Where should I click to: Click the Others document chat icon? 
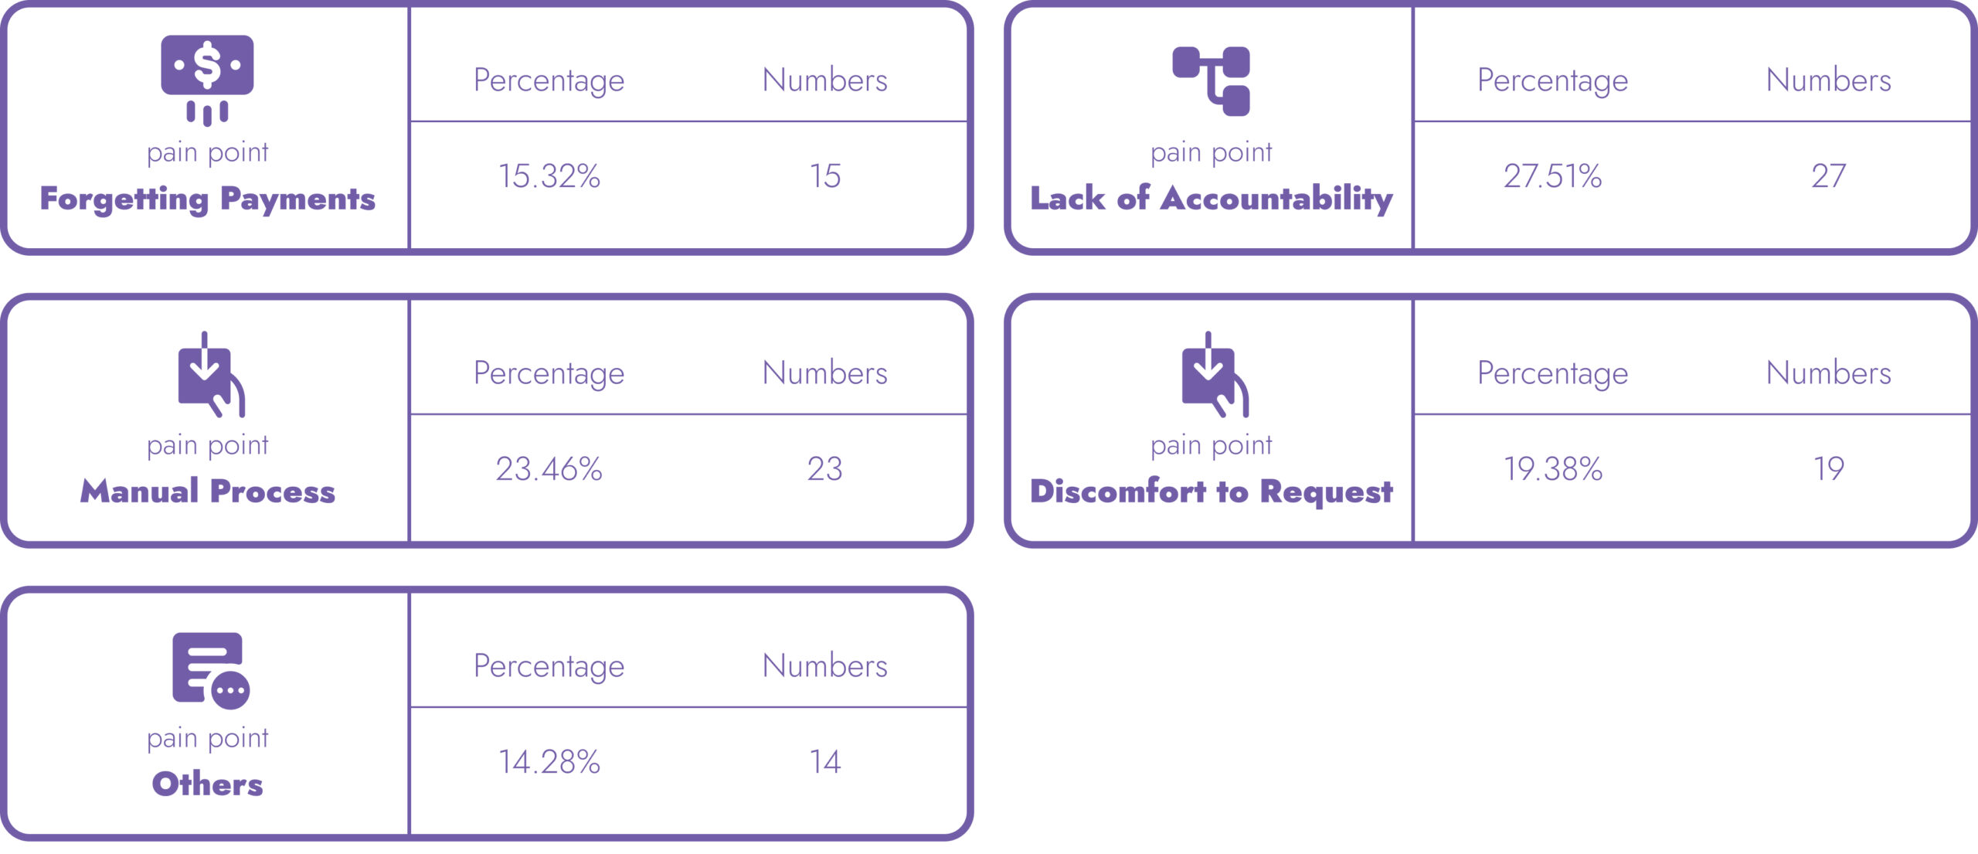(x=210, y=669)
